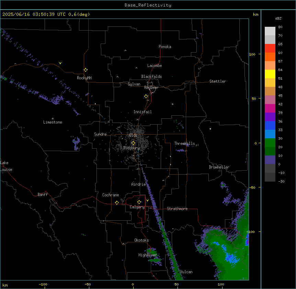Viewport: 296px width, 289px height.
Task: Click the ThreeHills label
Action: coord(184,143)
